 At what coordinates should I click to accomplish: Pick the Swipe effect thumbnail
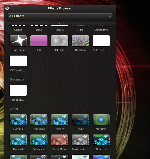click(80, 120)
